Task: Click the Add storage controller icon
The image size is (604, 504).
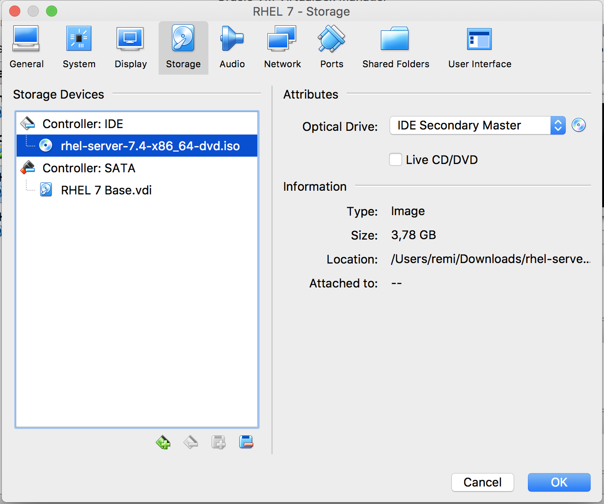Action: [x=163, y=442]
